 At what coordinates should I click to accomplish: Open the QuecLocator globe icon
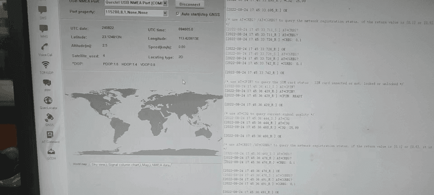(x=48, y=100)
